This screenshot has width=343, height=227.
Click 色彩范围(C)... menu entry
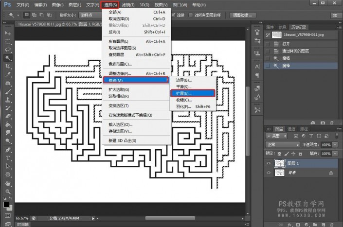point(120,64)
